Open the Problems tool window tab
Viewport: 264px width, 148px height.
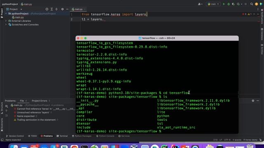(47, 136)
